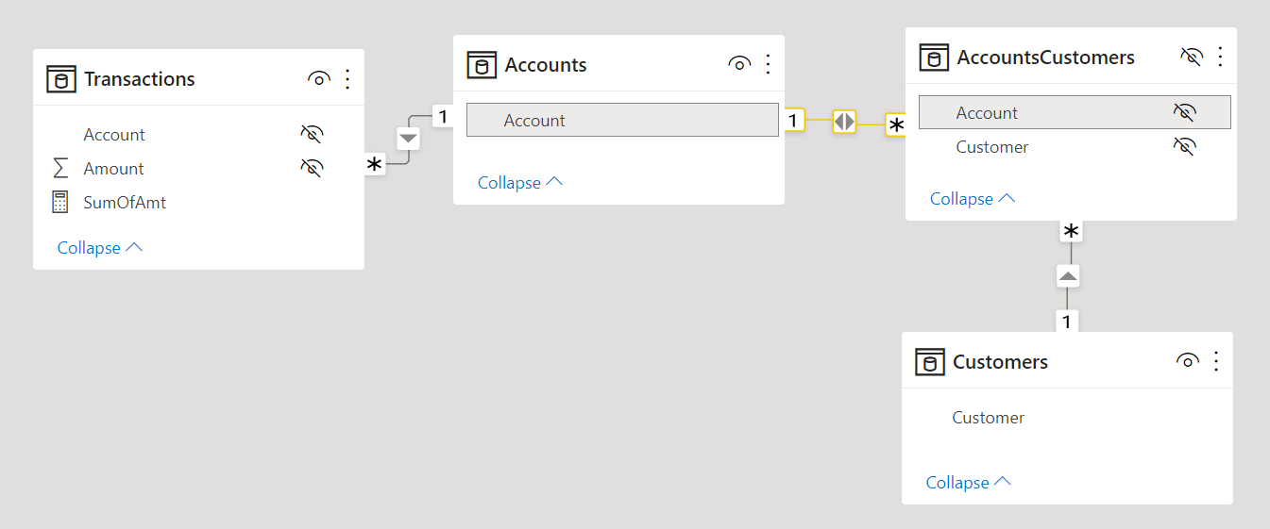This screenshot has height=529, width=1270.
Task: Open the Accounts table more options menu
Action: [768, 64]
